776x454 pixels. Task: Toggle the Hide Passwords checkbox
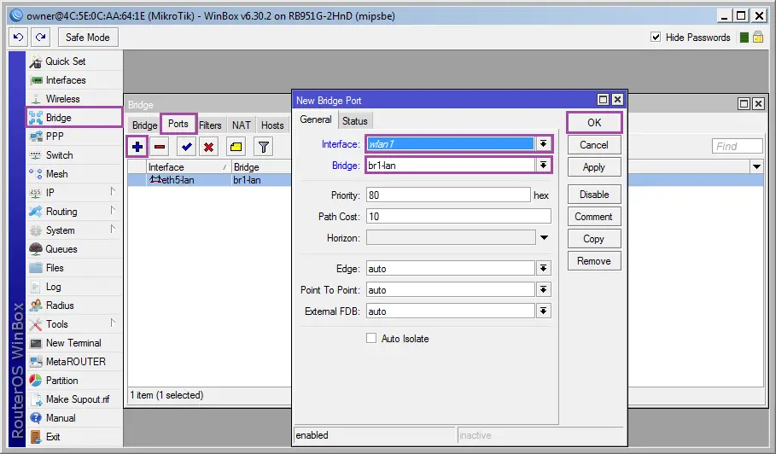coord(656,37)
